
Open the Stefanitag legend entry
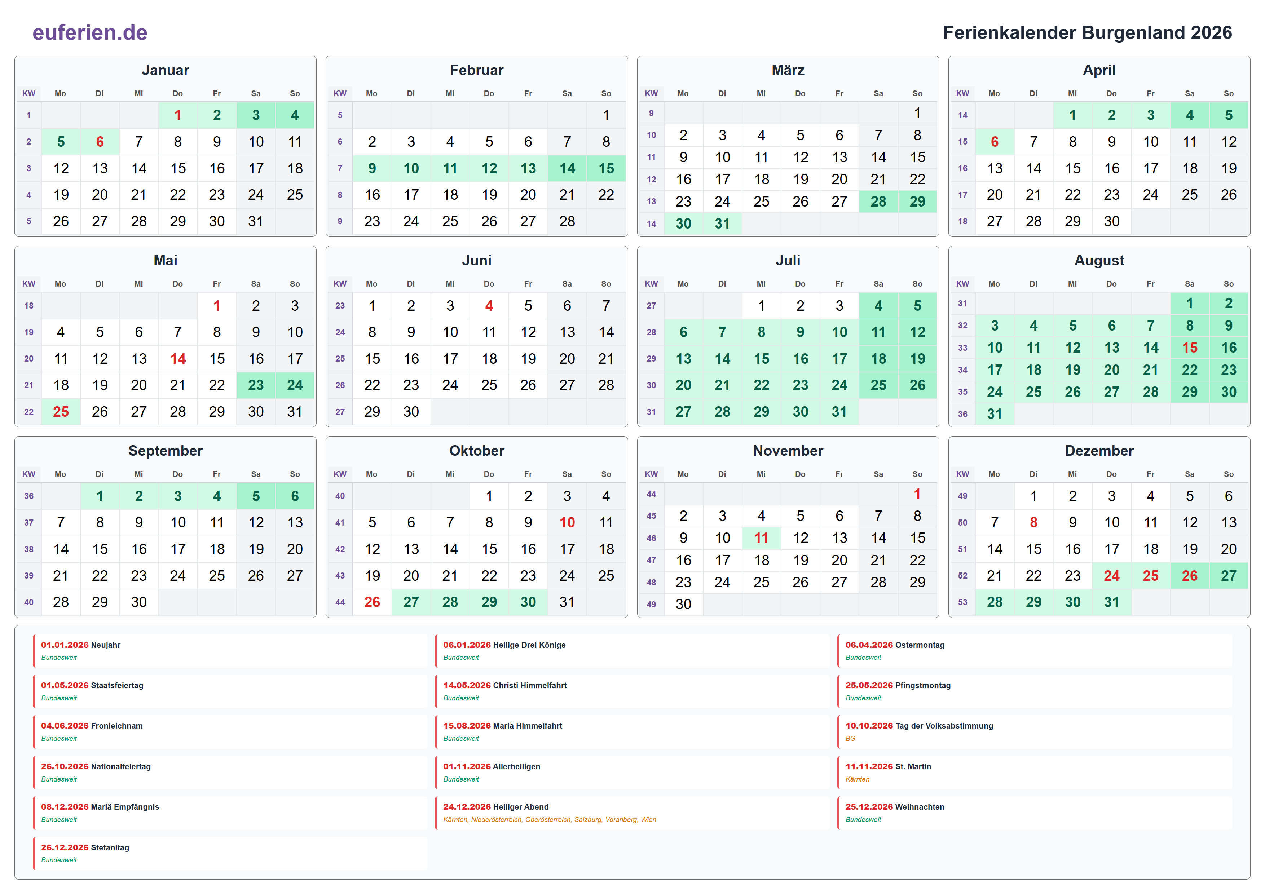(x=85, y=847)
